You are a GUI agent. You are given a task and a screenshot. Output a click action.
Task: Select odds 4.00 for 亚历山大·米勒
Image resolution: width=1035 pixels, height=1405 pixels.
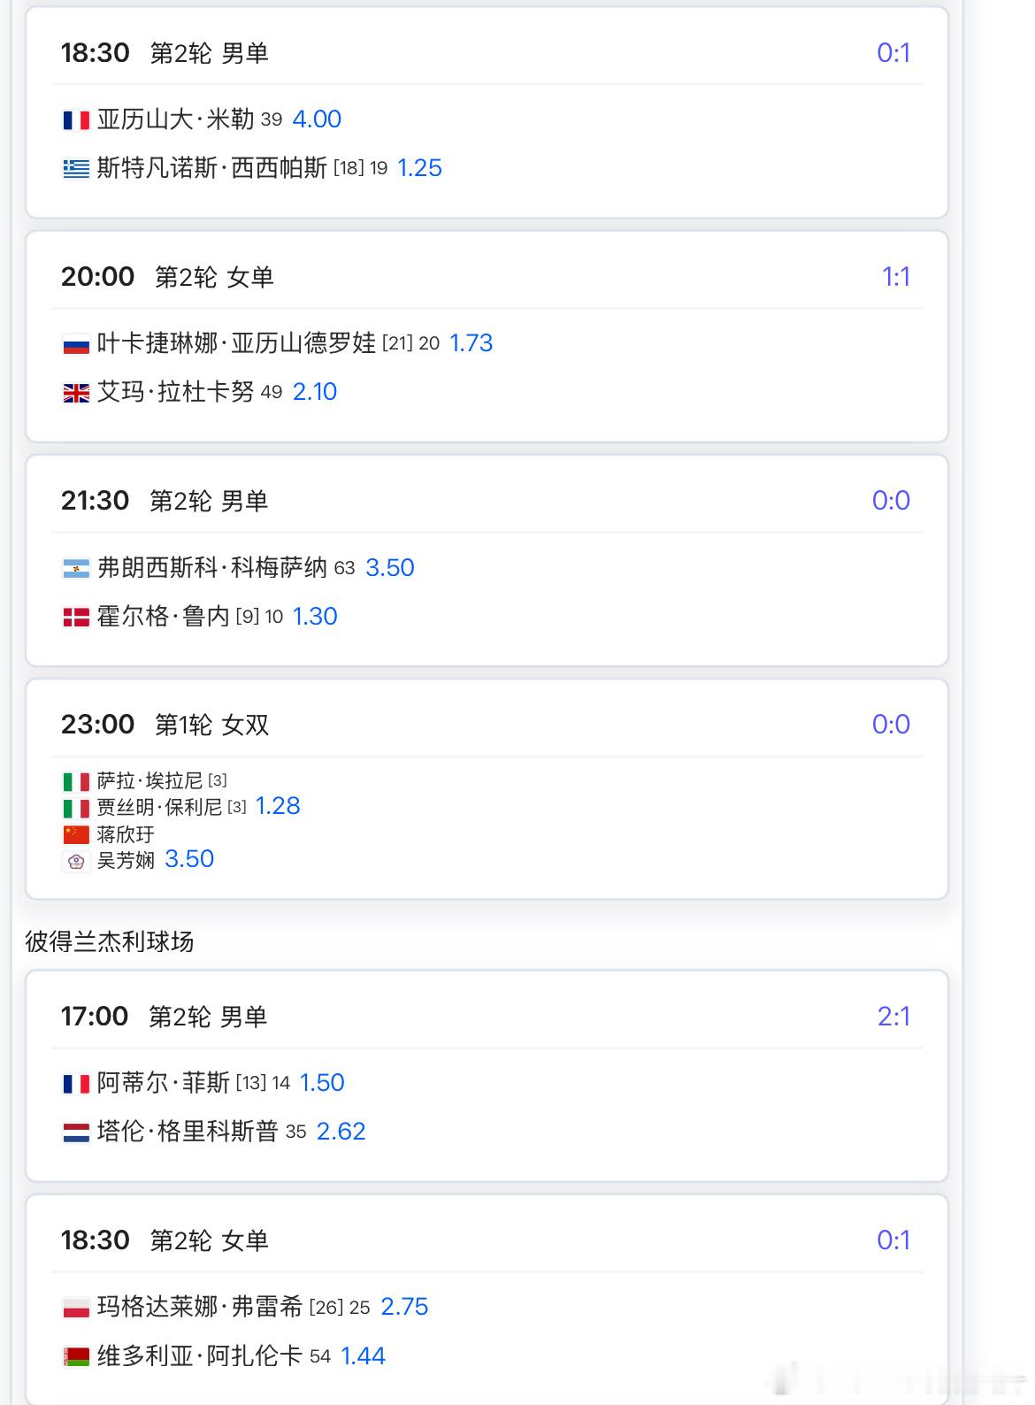click(x=317, y=119)
